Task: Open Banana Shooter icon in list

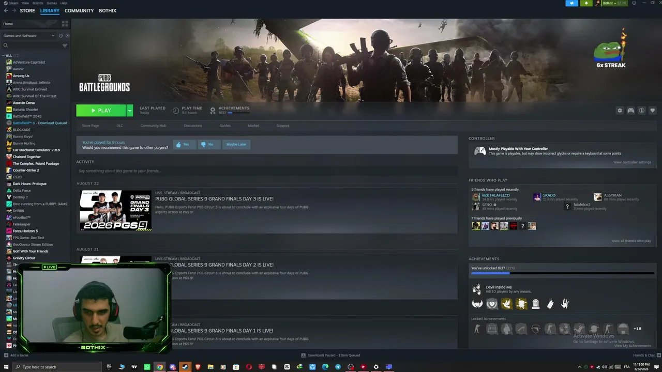Action: (x=9, y=110)
